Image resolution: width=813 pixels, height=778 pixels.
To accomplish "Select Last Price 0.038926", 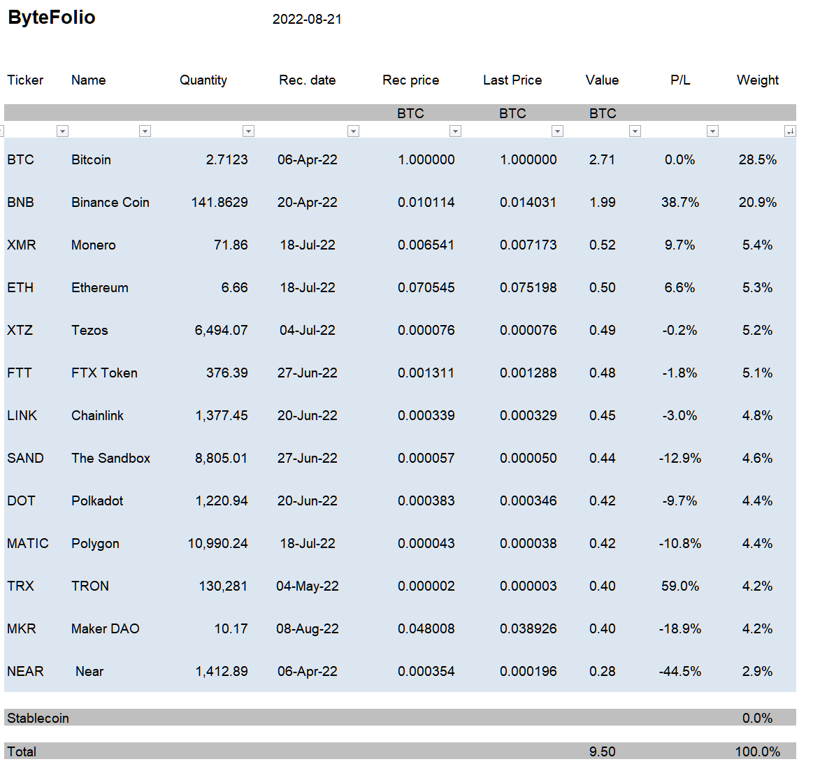I will [x=528, y=628].
